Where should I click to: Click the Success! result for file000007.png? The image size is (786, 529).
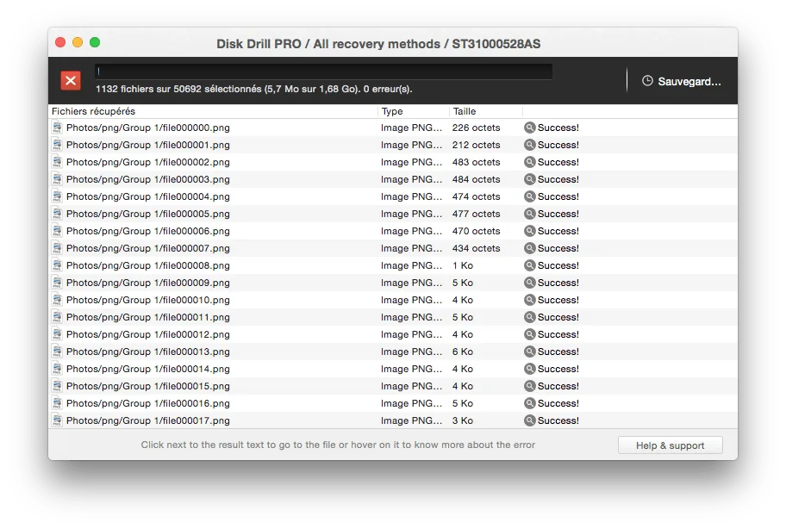pyautogui.click(x=558, y=248)
